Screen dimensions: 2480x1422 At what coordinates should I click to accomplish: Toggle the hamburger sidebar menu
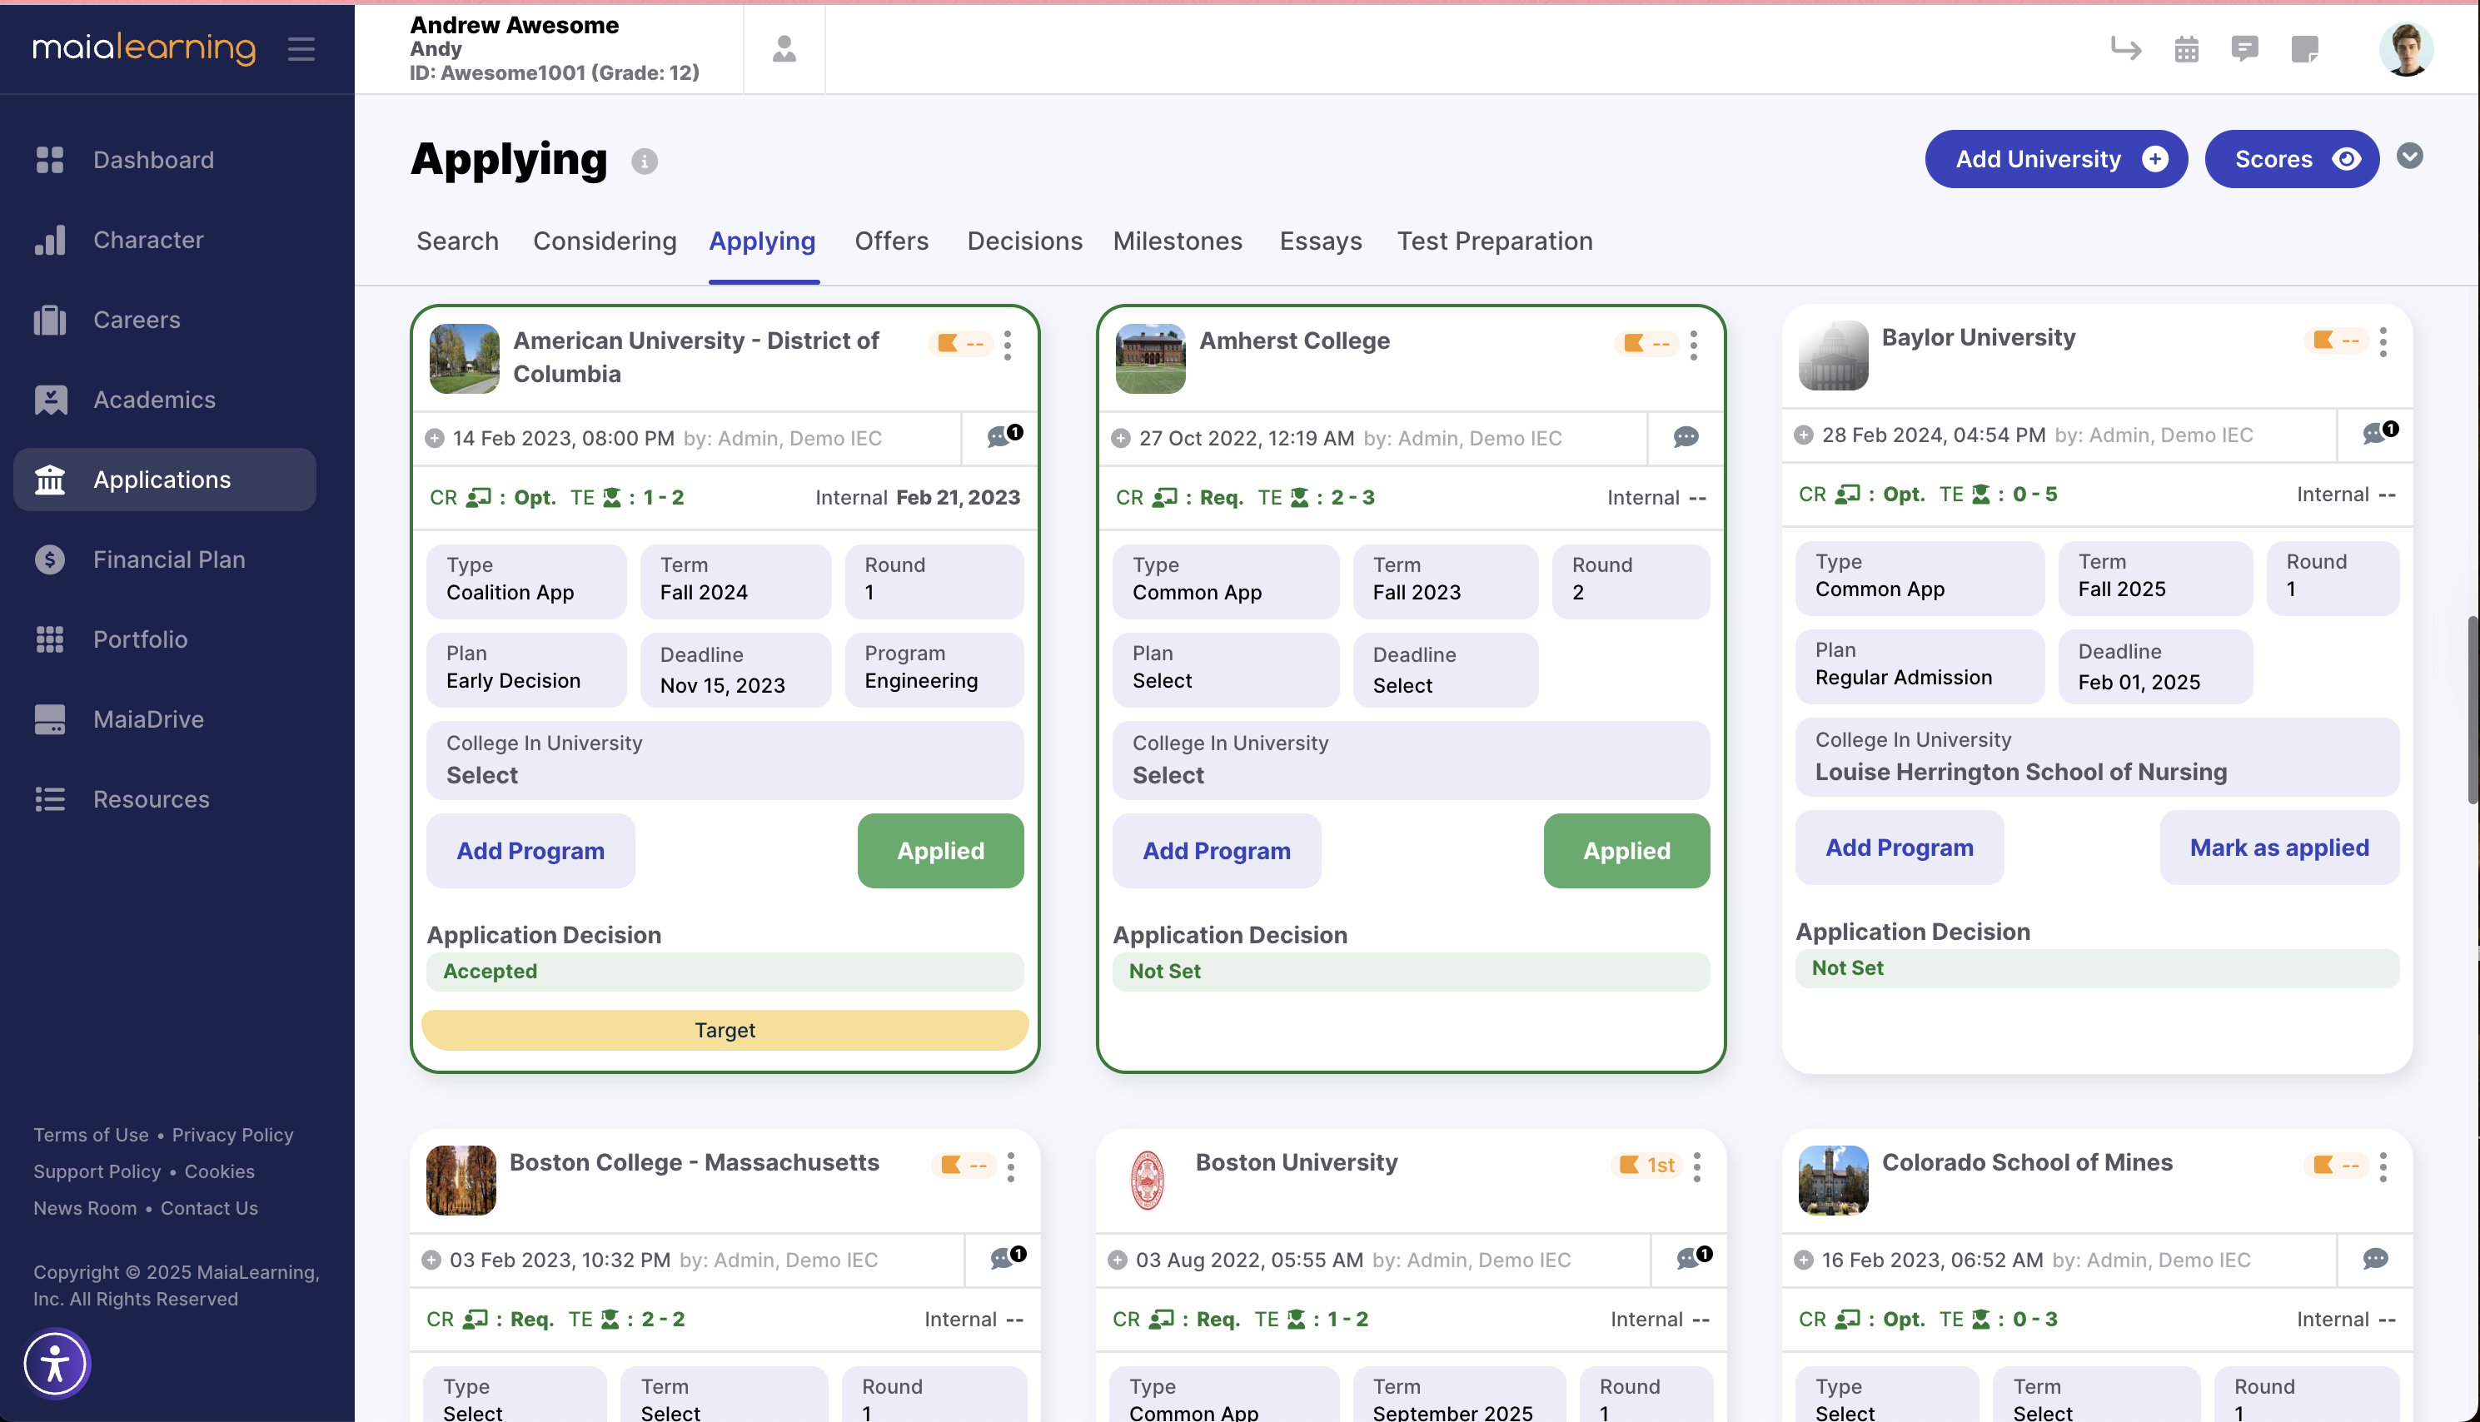point(301,49)
